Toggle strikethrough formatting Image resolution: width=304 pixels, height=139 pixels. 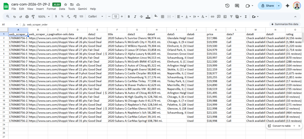(141, 17)
